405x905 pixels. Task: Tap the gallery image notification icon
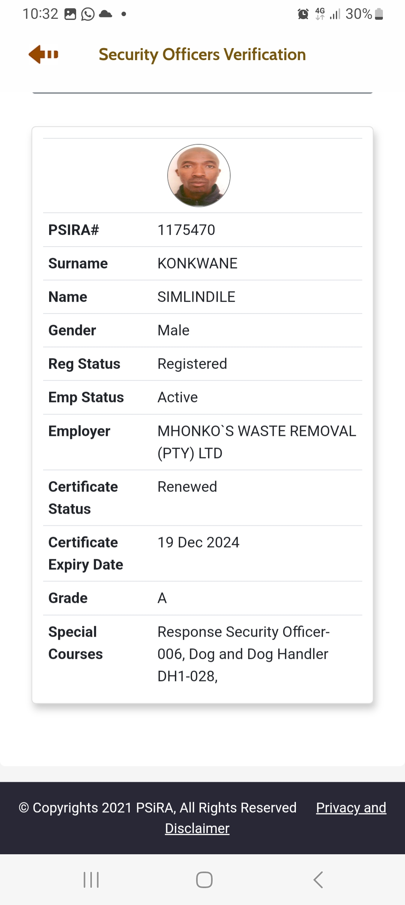70,14
